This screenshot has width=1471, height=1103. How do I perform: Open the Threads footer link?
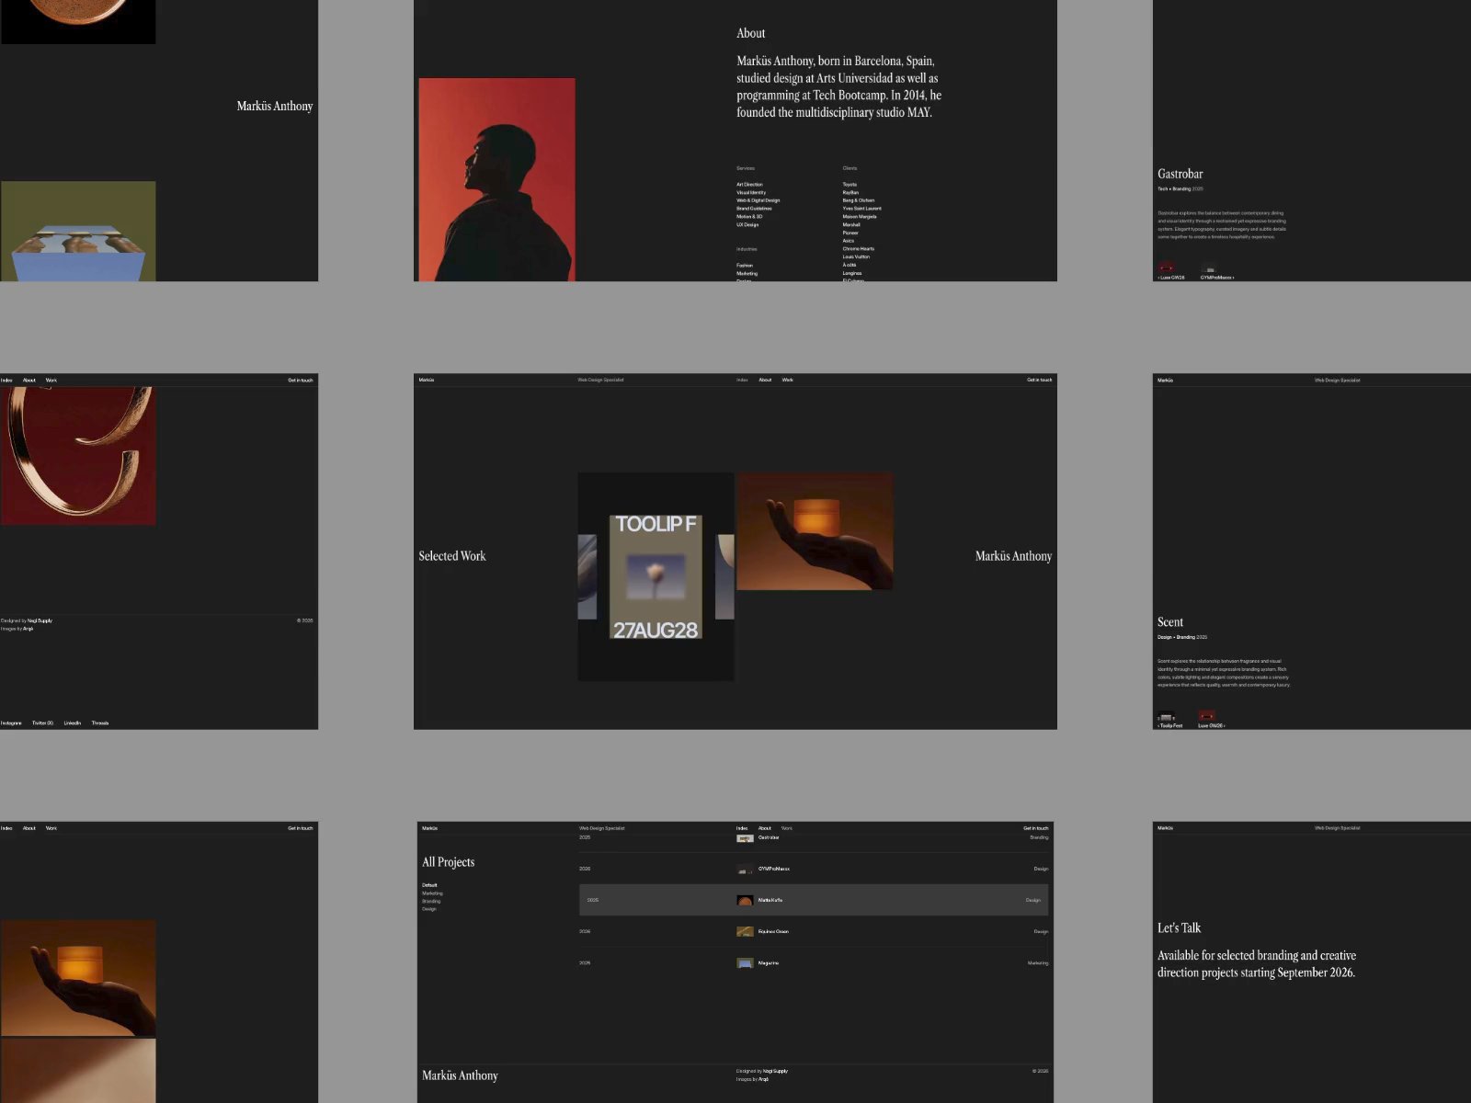point(100,723)
